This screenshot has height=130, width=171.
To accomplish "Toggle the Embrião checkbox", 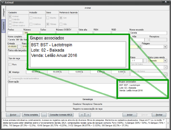I will (10, 19).
